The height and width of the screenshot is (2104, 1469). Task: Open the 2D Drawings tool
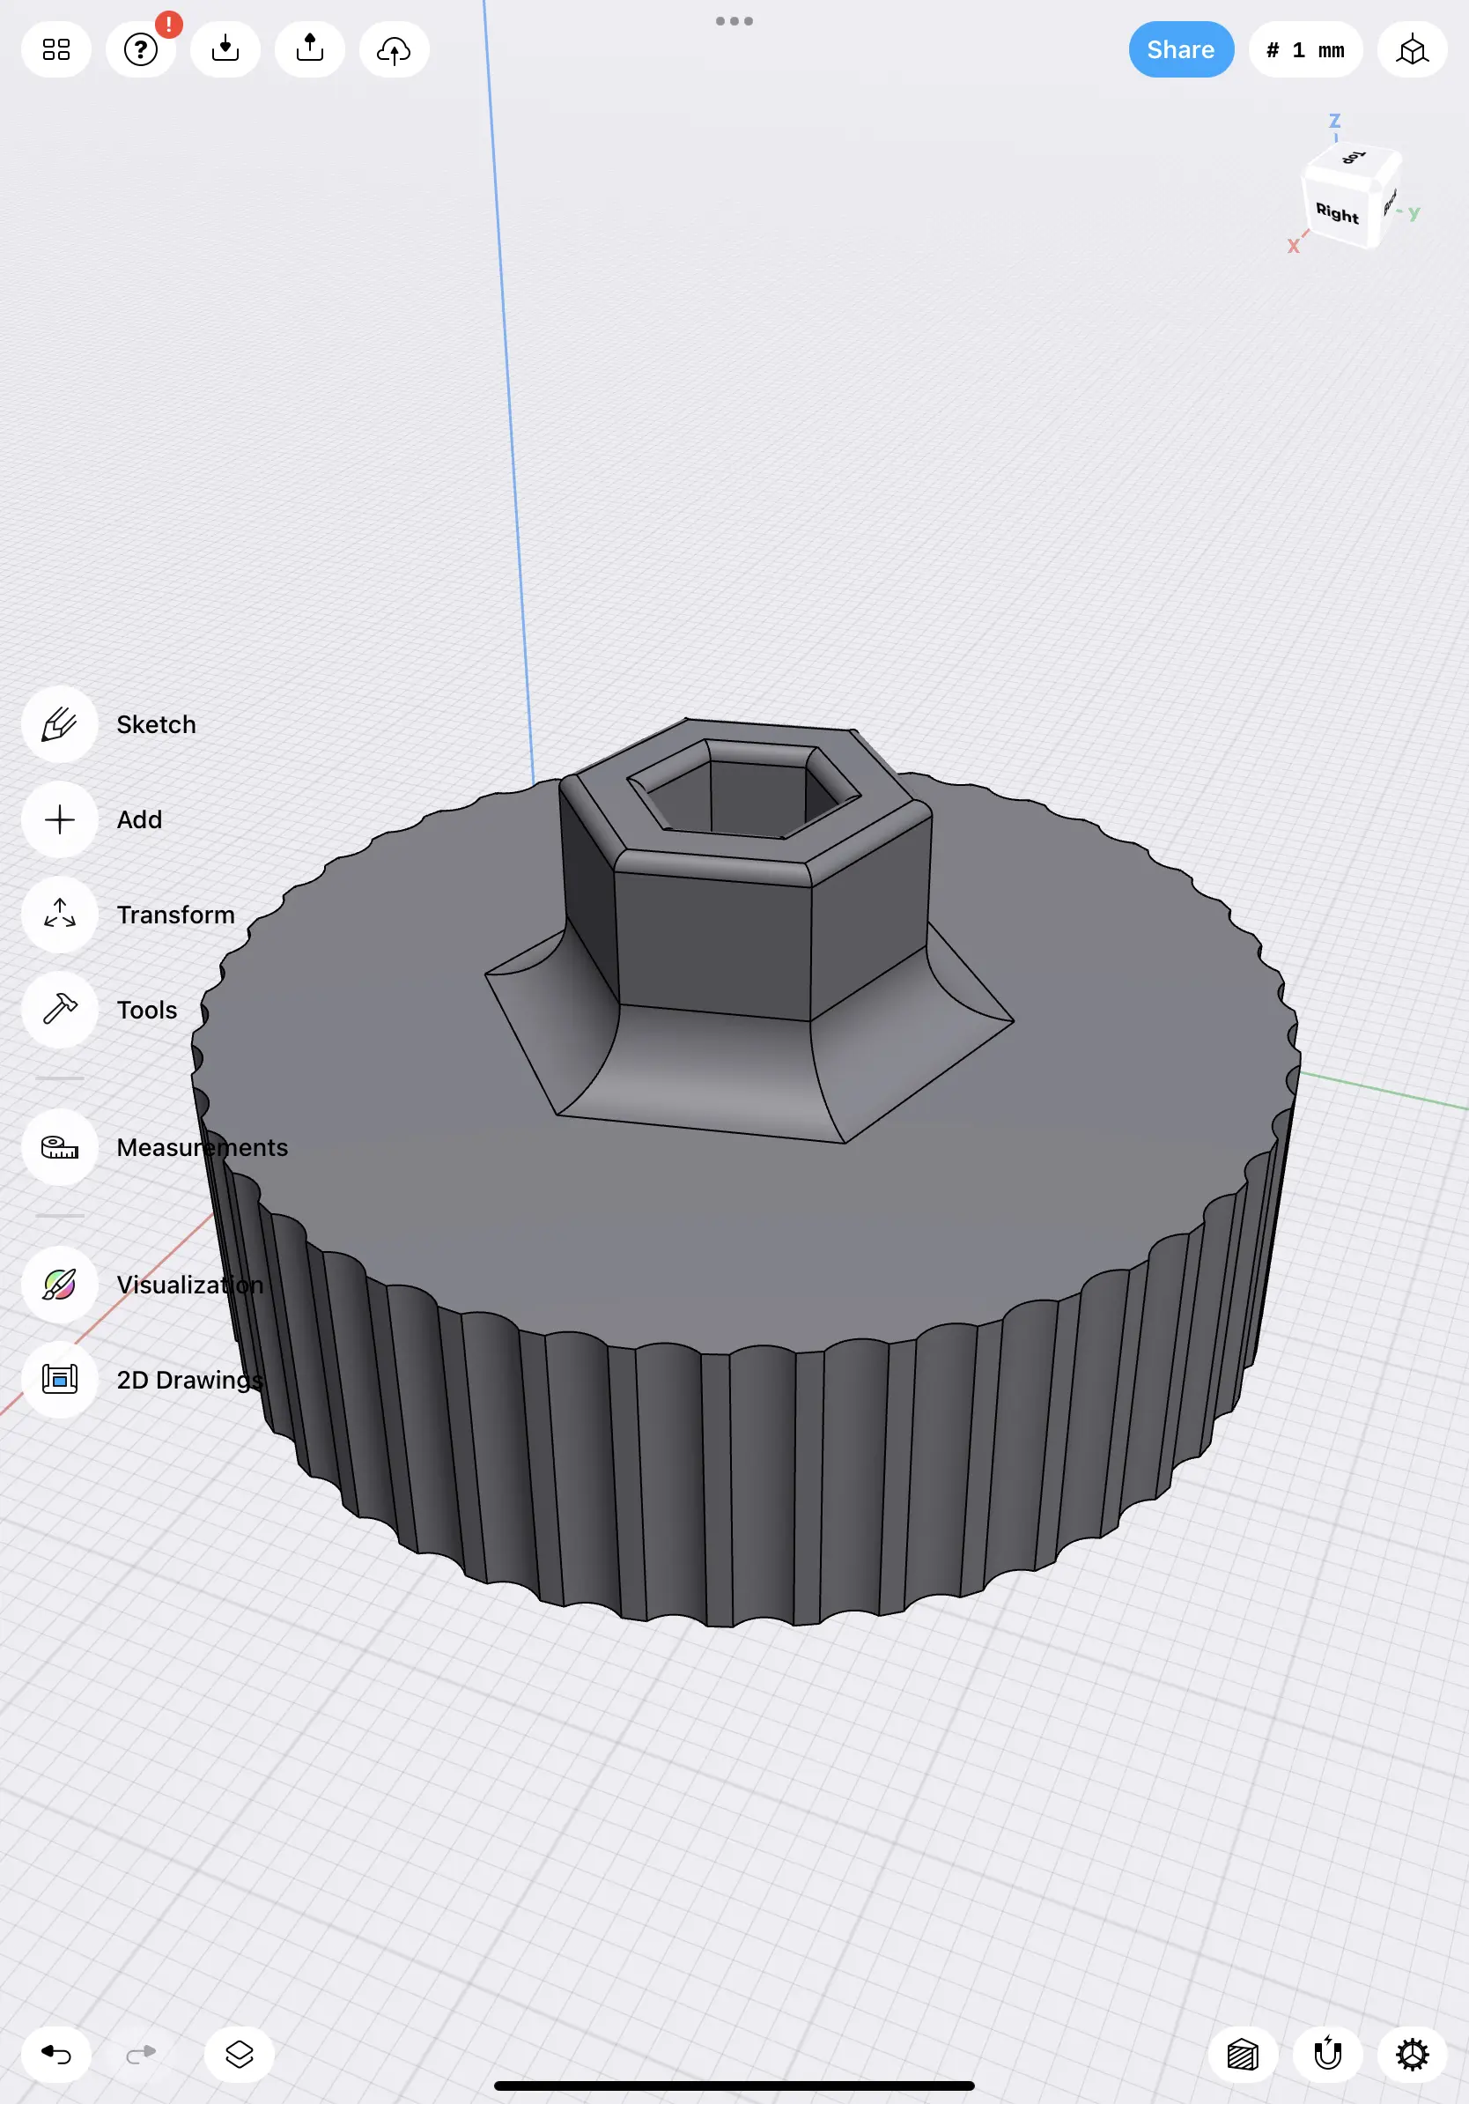click(60, 1379)
